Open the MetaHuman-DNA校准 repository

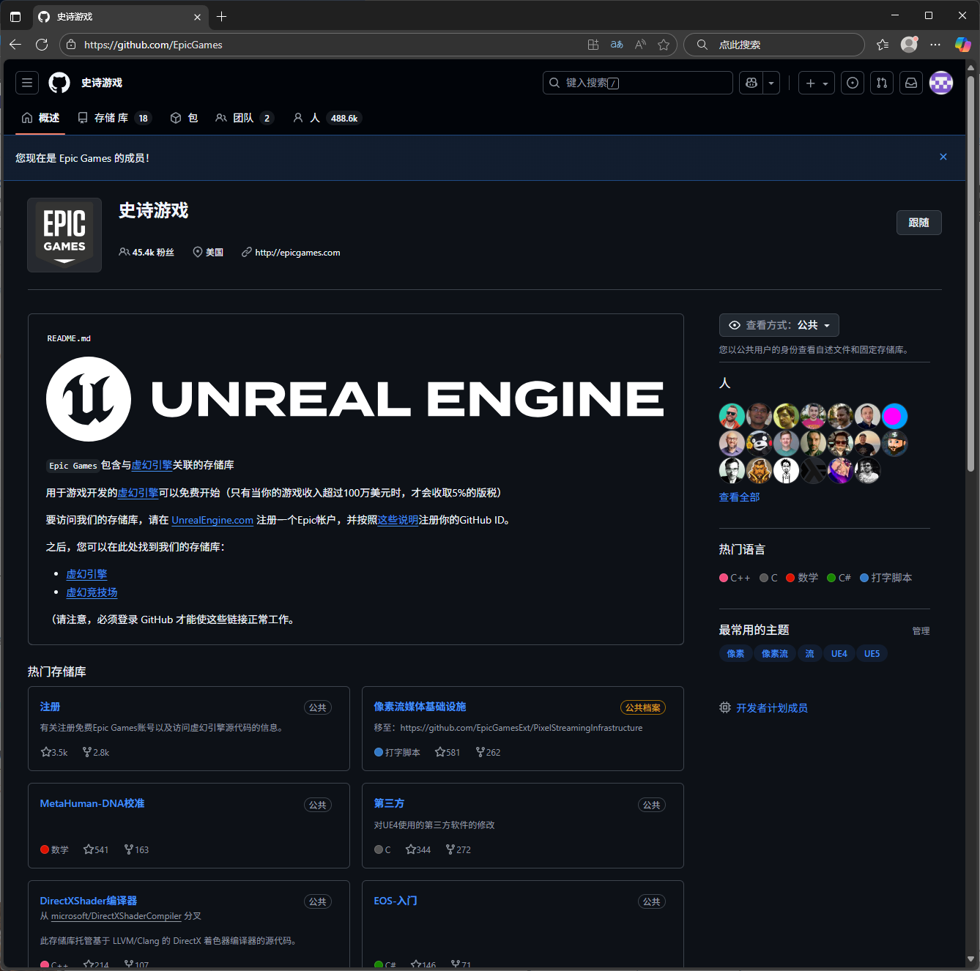tap(92, 803)
